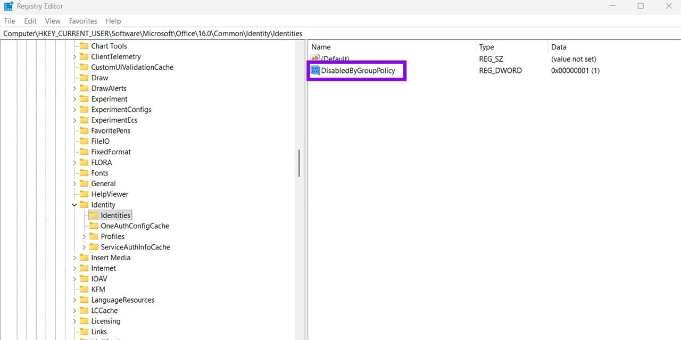681x340 pixels.
Task: Click the (Default) string value icon
Action: (315, 59)
